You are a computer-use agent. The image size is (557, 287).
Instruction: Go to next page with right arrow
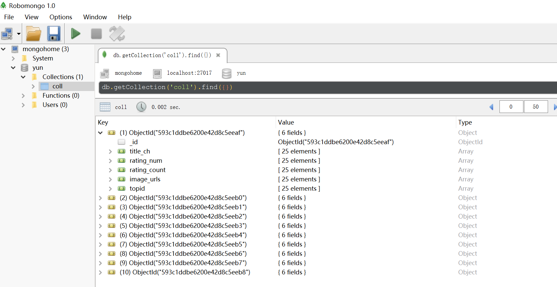[555, 107]
